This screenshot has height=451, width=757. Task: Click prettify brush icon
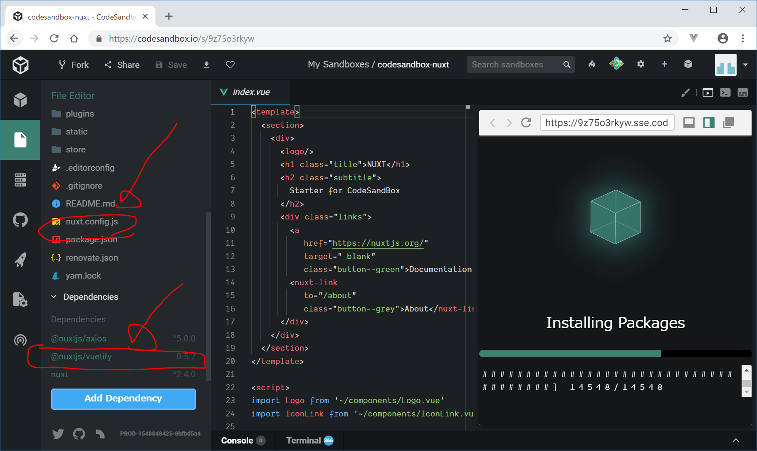click(x=685, y=92)
